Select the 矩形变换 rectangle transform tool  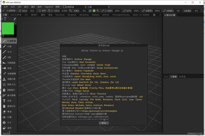tap(9, 85)
